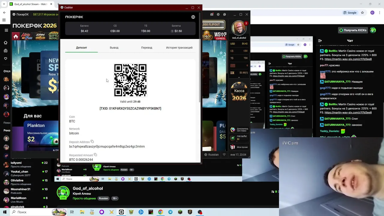Open Kick sidebar hamburger menu

[6, 30]
